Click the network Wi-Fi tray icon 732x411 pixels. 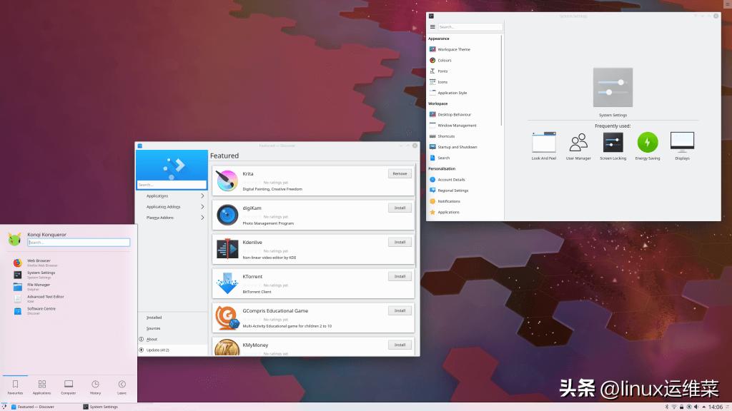tap(674, 407)
